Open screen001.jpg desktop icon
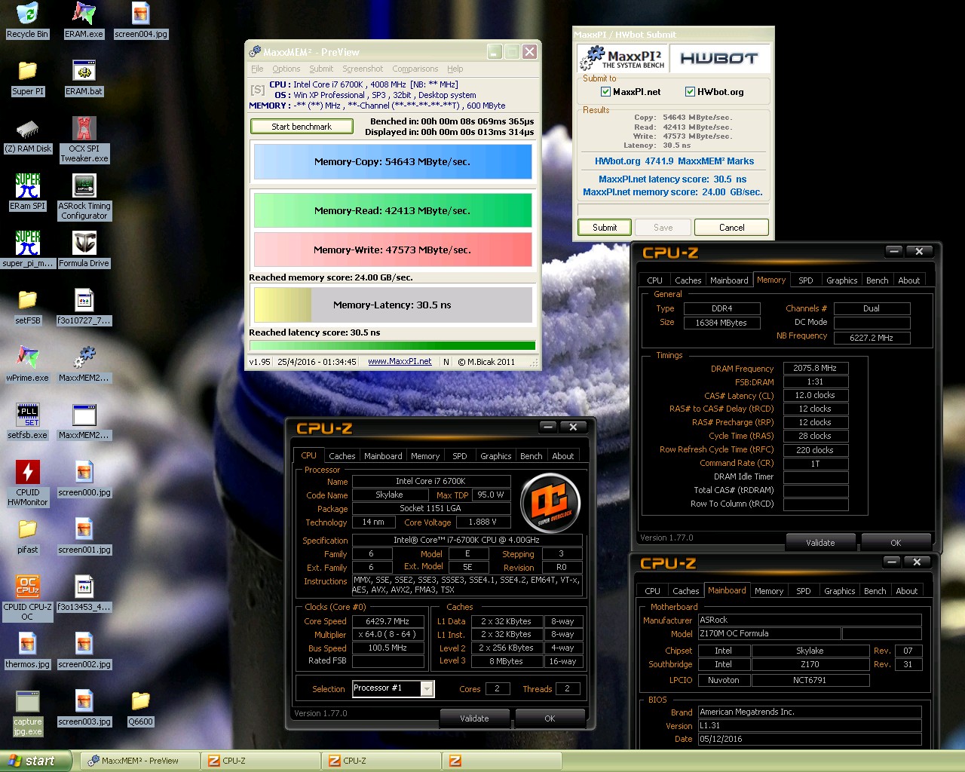The width and height of the screenshot is (965, 772). [x=84, y=536]
